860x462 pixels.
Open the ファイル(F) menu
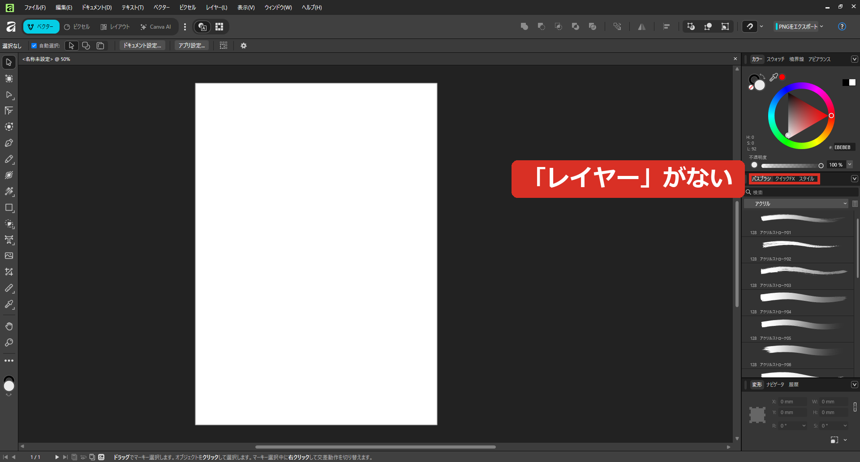[x=35, y=8]
